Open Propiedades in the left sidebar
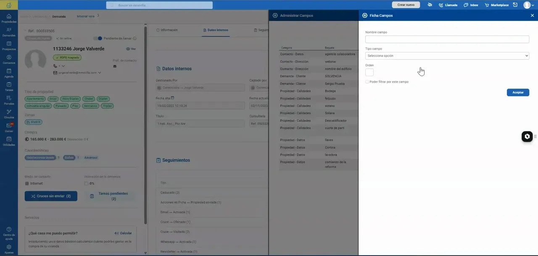Image resolution: width=538 pixels, height=256 pixels. click(9, 18)
